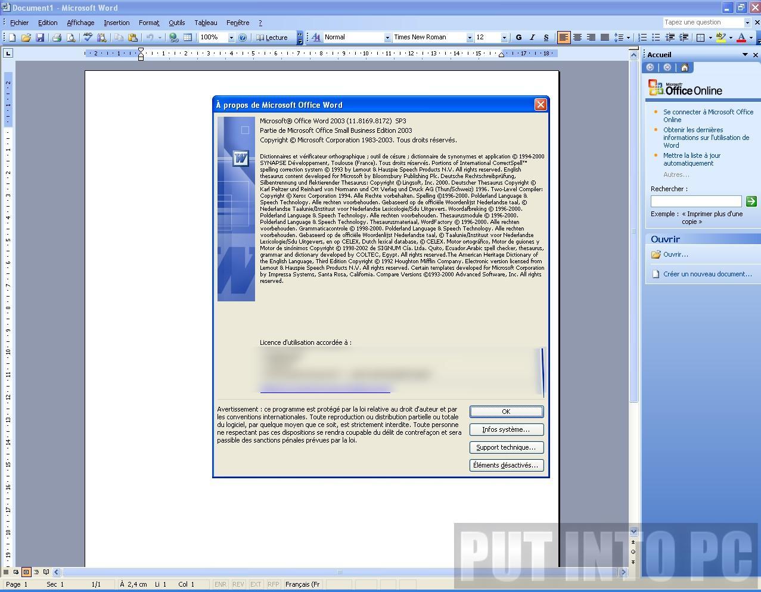Viewport: 761px width, 592px height.
Task: Center the text alignment
Action: pos(577,38)
